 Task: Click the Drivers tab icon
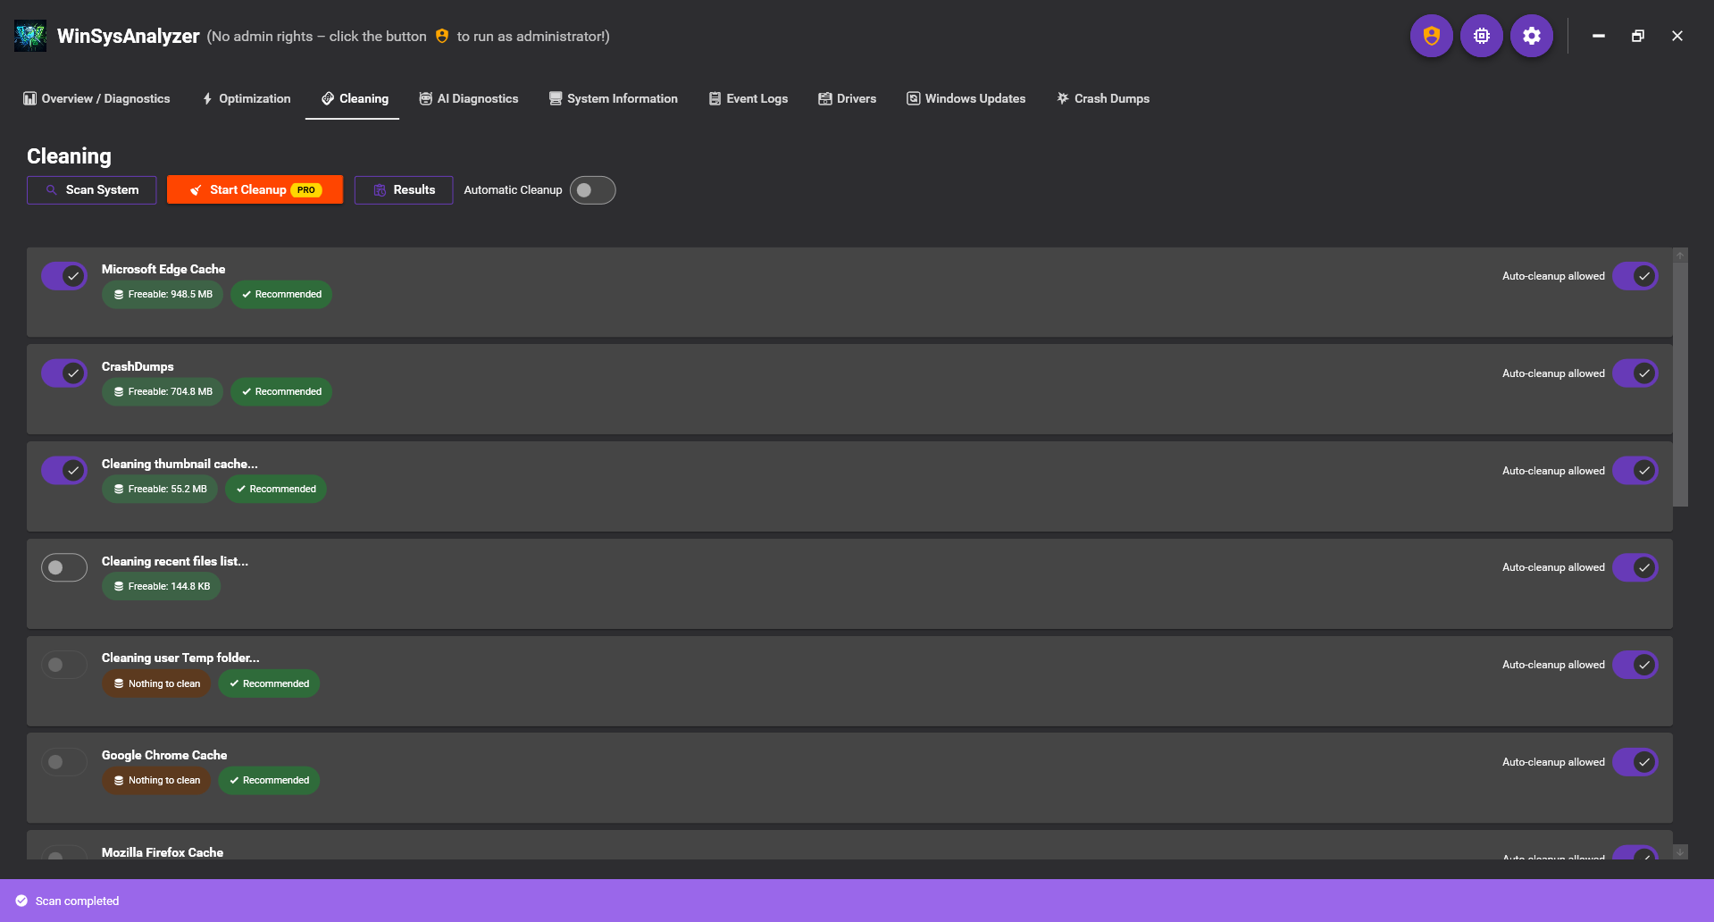pyautogui.click(x=825, y=98)
